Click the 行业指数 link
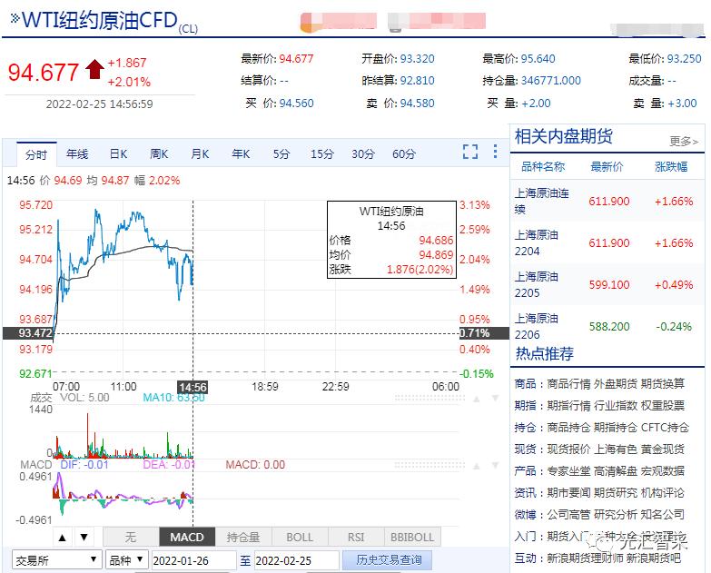Image resolution: width=711 pixels, height=573 pixels. pos(616,406)
